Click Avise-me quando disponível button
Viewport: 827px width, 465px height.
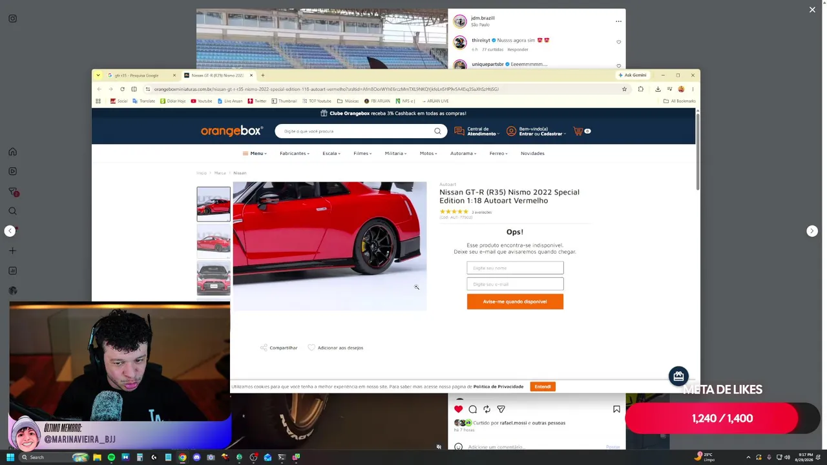coord(515,302)
